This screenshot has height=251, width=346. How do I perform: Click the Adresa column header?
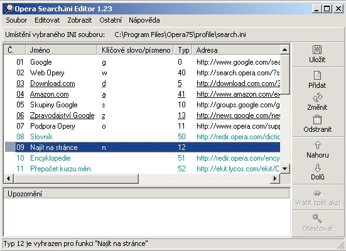click(236, 50)
